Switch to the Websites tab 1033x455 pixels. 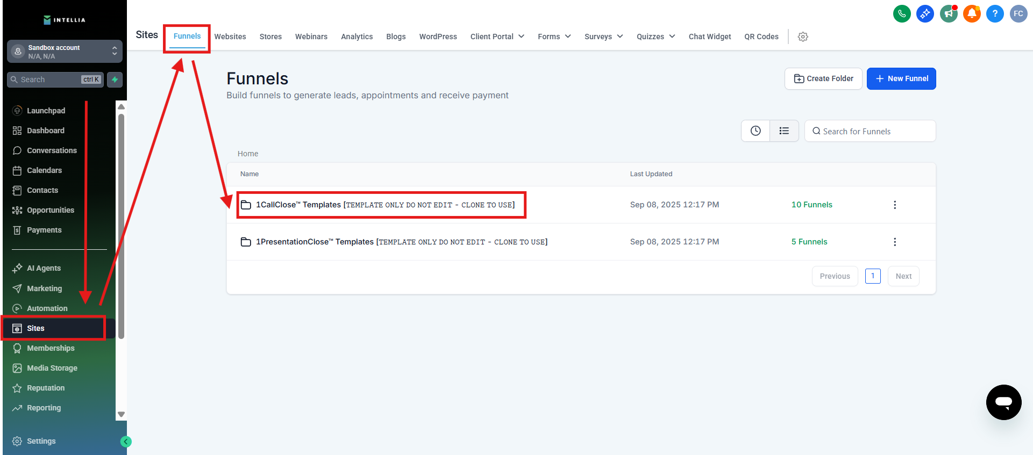coord(230,37)
